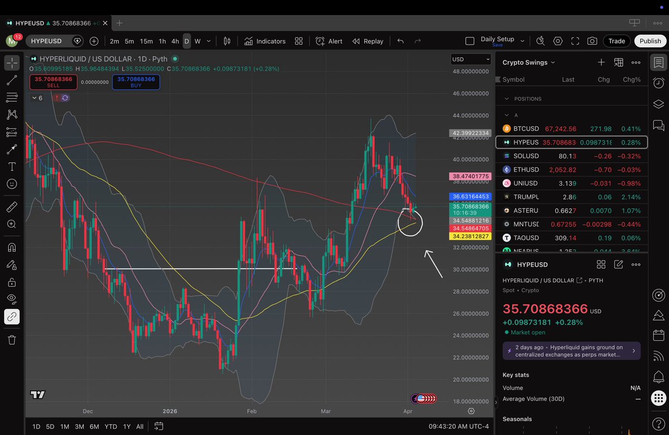Screen dimensions: 669x435
Task: Collapse the POSITIONS section
Action: pos(507,99)
